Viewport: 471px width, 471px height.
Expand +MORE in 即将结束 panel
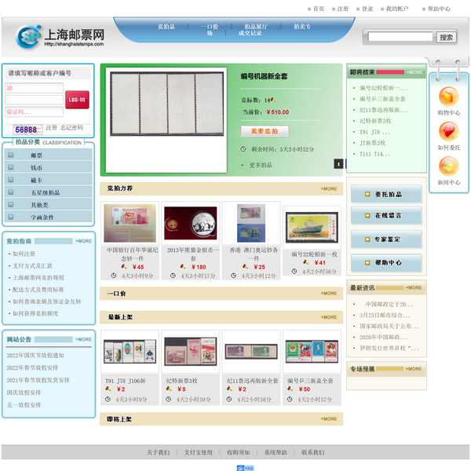(x=414, y=72)
